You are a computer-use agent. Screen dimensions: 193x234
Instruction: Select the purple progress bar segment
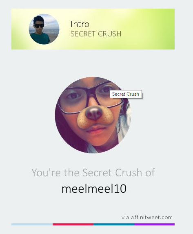155,224
